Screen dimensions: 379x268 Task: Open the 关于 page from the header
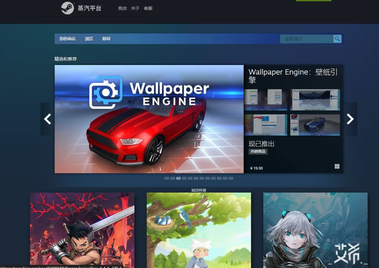coord(135,9)
